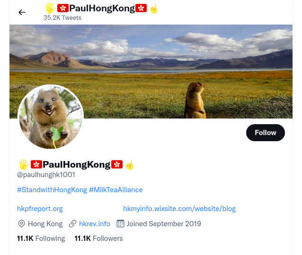
Task: Click the location pin icon
Action: pos(21,224)
